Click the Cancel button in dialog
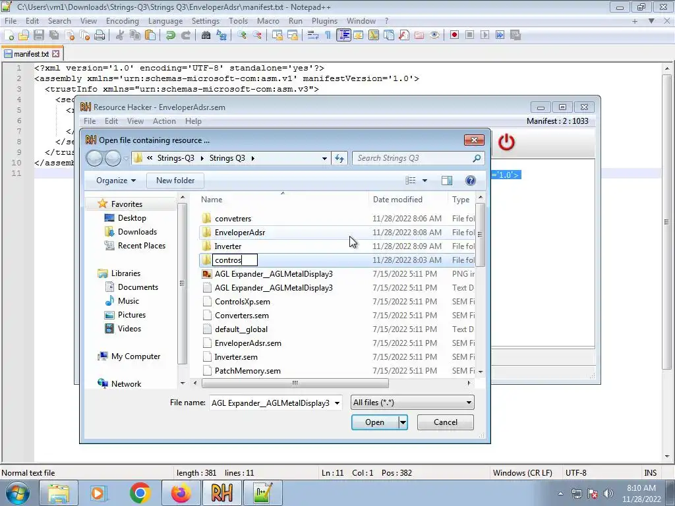Screen dimensions: 675x506 click(446, 422)
